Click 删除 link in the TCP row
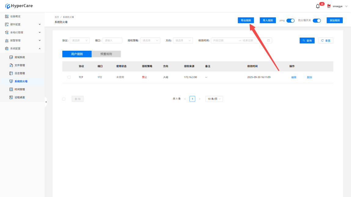This screenshot has height=197, width=351. (x=309, y=77)
